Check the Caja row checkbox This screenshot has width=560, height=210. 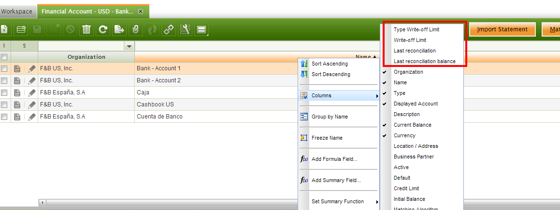tap(4, 92)
